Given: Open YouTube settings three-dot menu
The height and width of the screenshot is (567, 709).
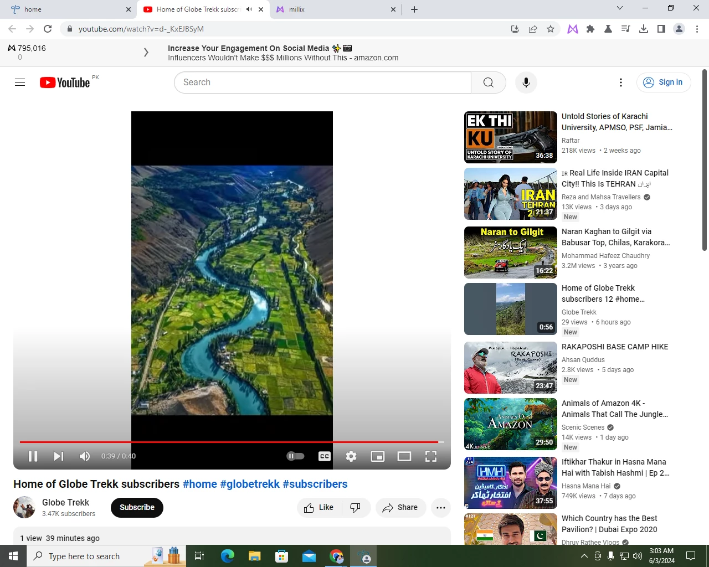Looking at the screenshot, I should pos(621,83).
